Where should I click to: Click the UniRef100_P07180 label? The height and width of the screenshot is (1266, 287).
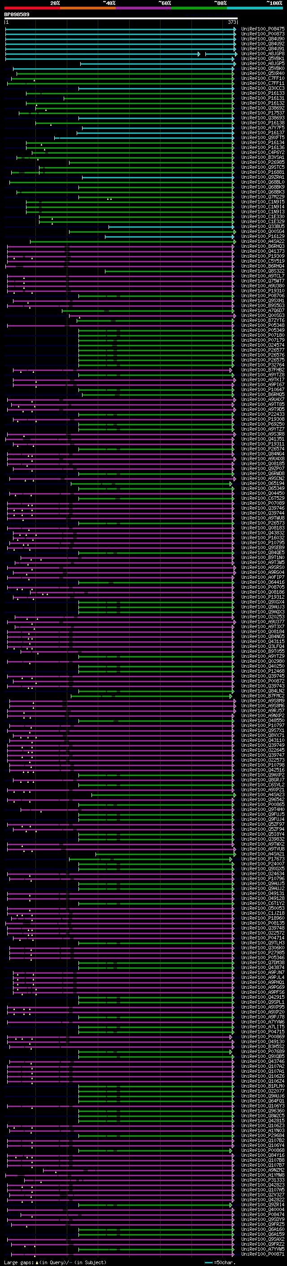(263, 335)
